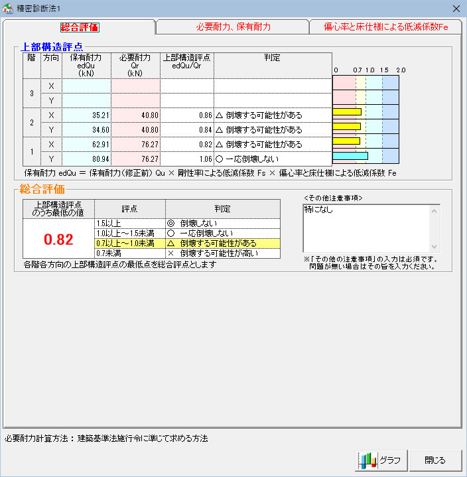The image size is (467, 477).
Task: Click the up arrow of the notes scrollbar
Action: [434, 210]
